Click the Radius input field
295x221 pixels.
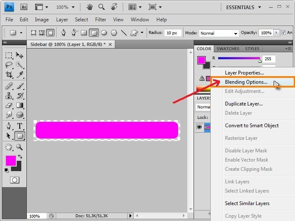(173, 33)
